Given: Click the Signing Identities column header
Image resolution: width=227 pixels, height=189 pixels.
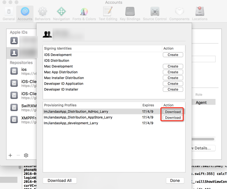Looking at the screenshot, I should click(x=102, y=48).
